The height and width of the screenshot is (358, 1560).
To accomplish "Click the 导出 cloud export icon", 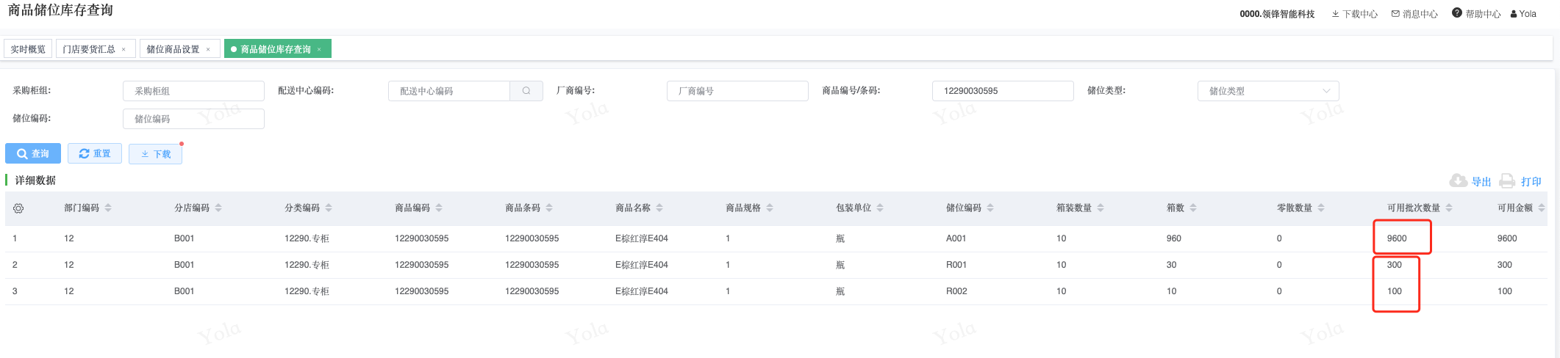I will pos(1458,181).
